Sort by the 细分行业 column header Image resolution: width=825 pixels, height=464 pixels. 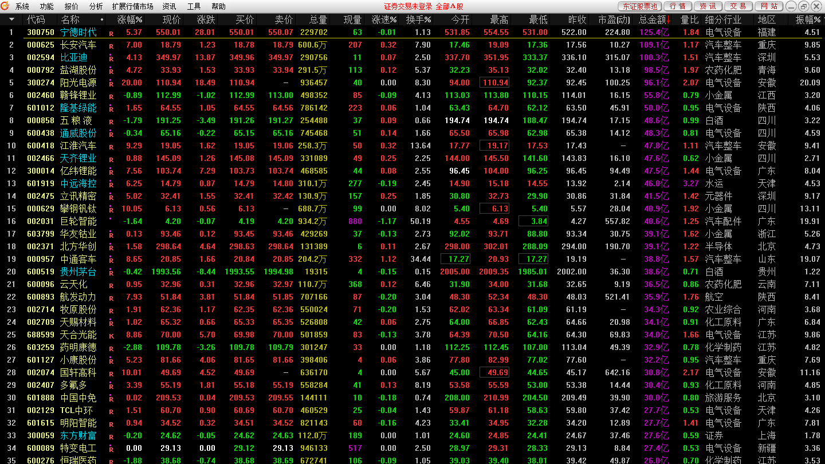[x=724, y=19]
